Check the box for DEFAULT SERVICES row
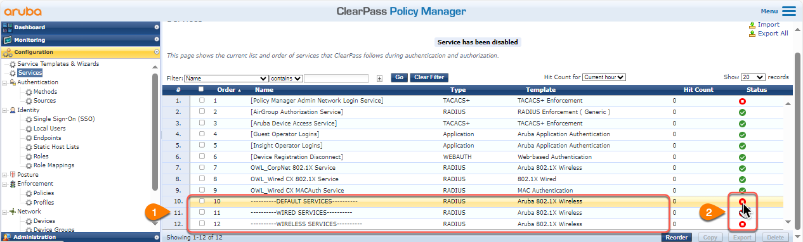 click(x=202, y=201)
